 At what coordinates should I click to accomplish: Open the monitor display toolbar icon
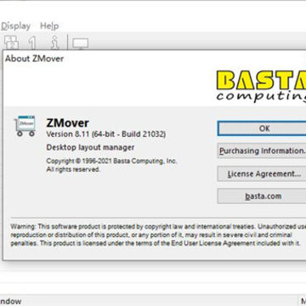pyautogui.click(x=81, y=43)
